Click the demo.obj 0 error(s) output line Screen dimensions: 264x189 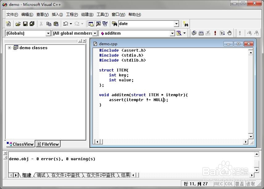[52, 159]
